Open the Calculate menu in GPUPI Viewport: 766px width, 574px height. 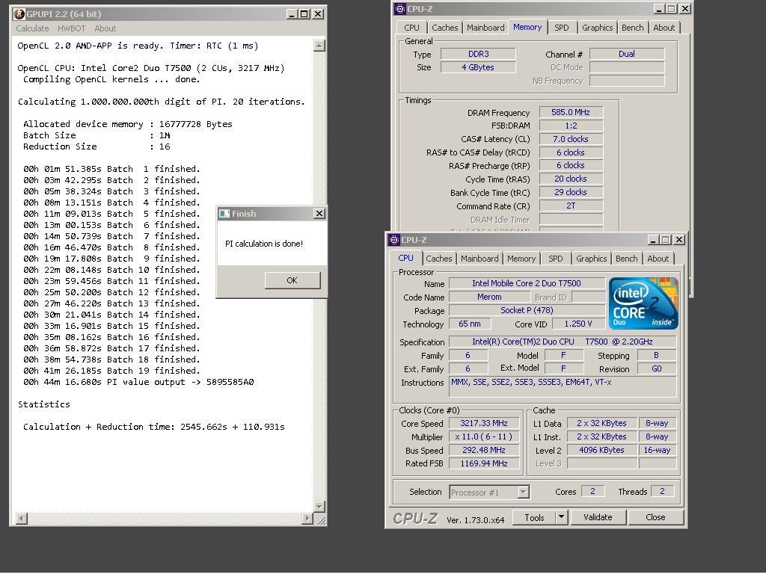pos(32,28)
